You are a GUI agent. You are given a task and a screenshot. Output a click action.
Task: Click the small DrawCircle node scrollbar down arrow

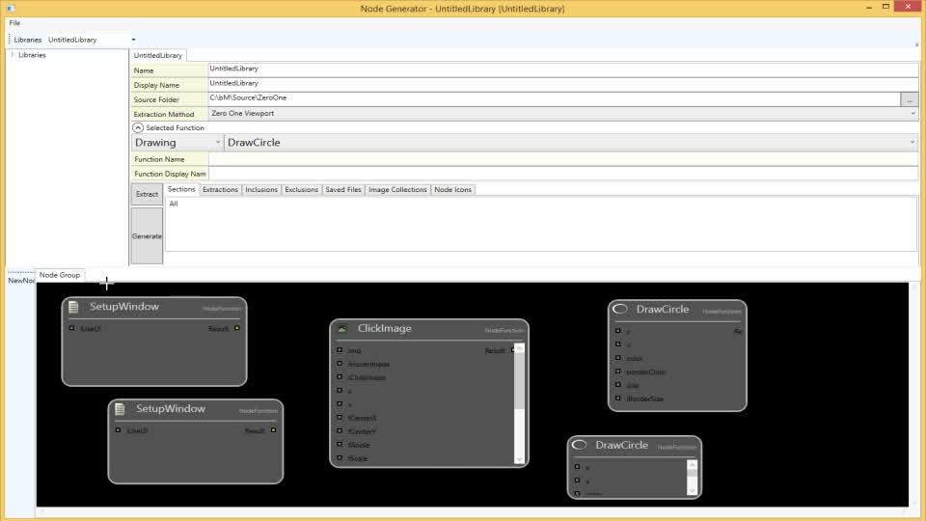693,490
